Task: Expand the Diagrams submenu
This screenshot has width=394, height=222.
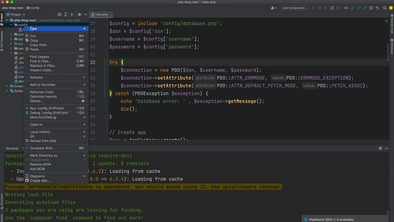Action: pyautogui.click(x=56, y=176)
